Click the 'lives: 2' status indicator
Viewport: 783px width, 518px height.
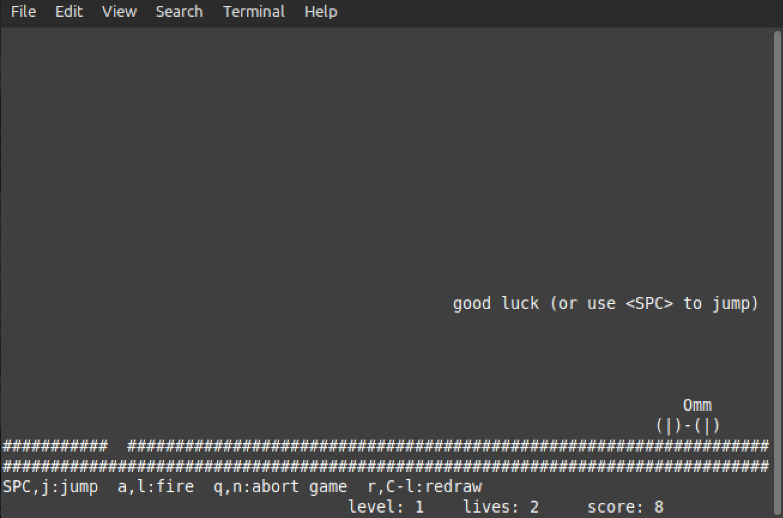pos(501,507)
